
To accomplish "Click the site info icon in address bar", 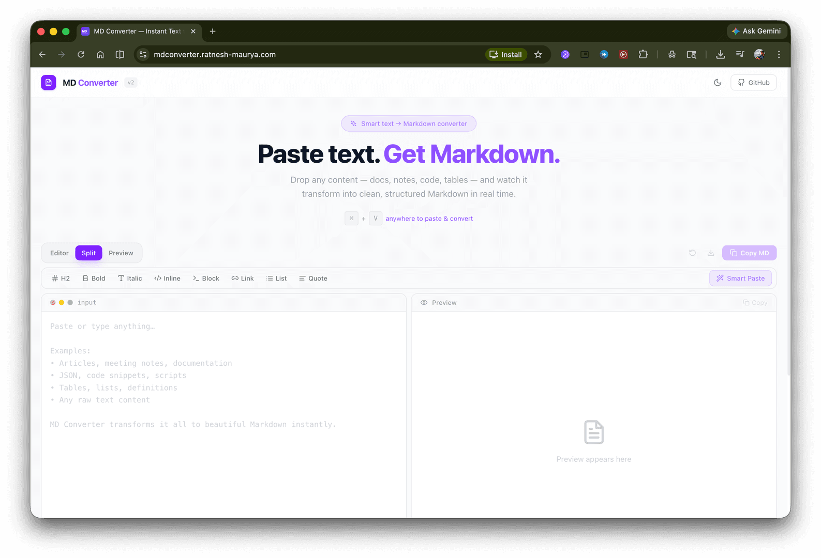I will click(143, 54).
